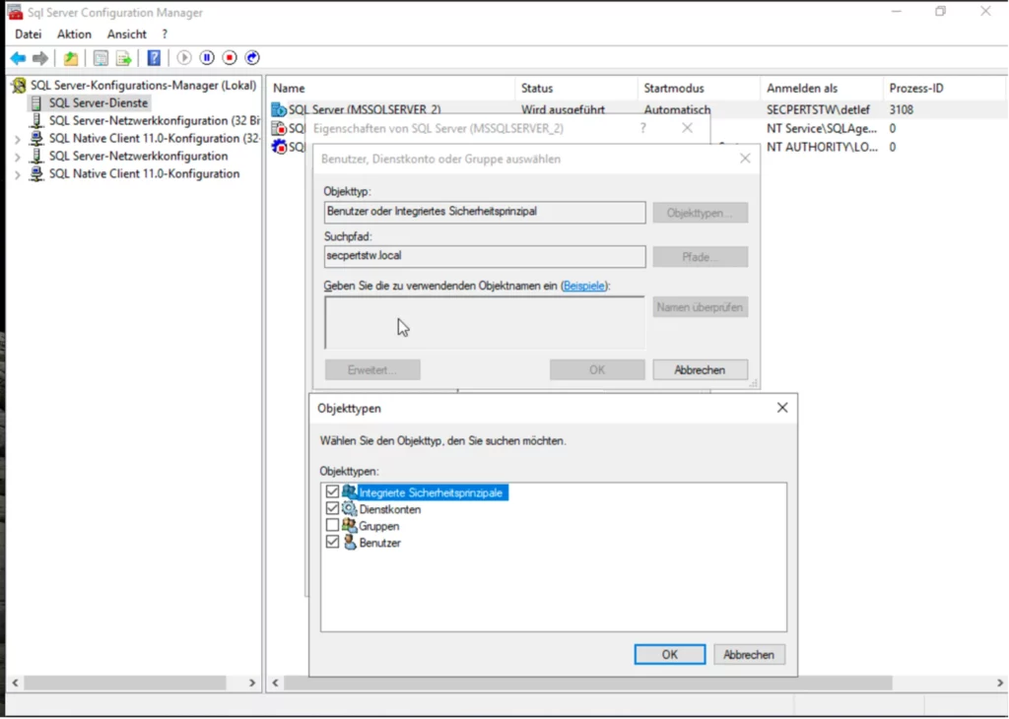Confirm Objekttypen dialog with OK
This screenshot has width=1009, height=719.
(x=669, y=654)
